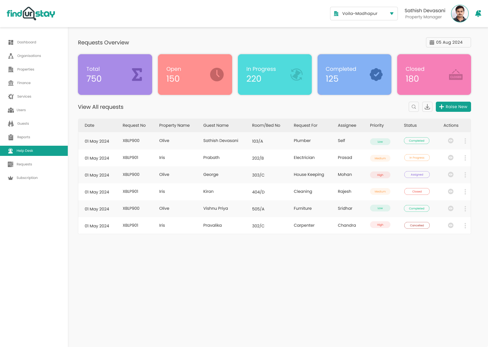This screenshot has height=347, width=488.
Task: Click the sigma icon on Total card
Action: point(137,75)
